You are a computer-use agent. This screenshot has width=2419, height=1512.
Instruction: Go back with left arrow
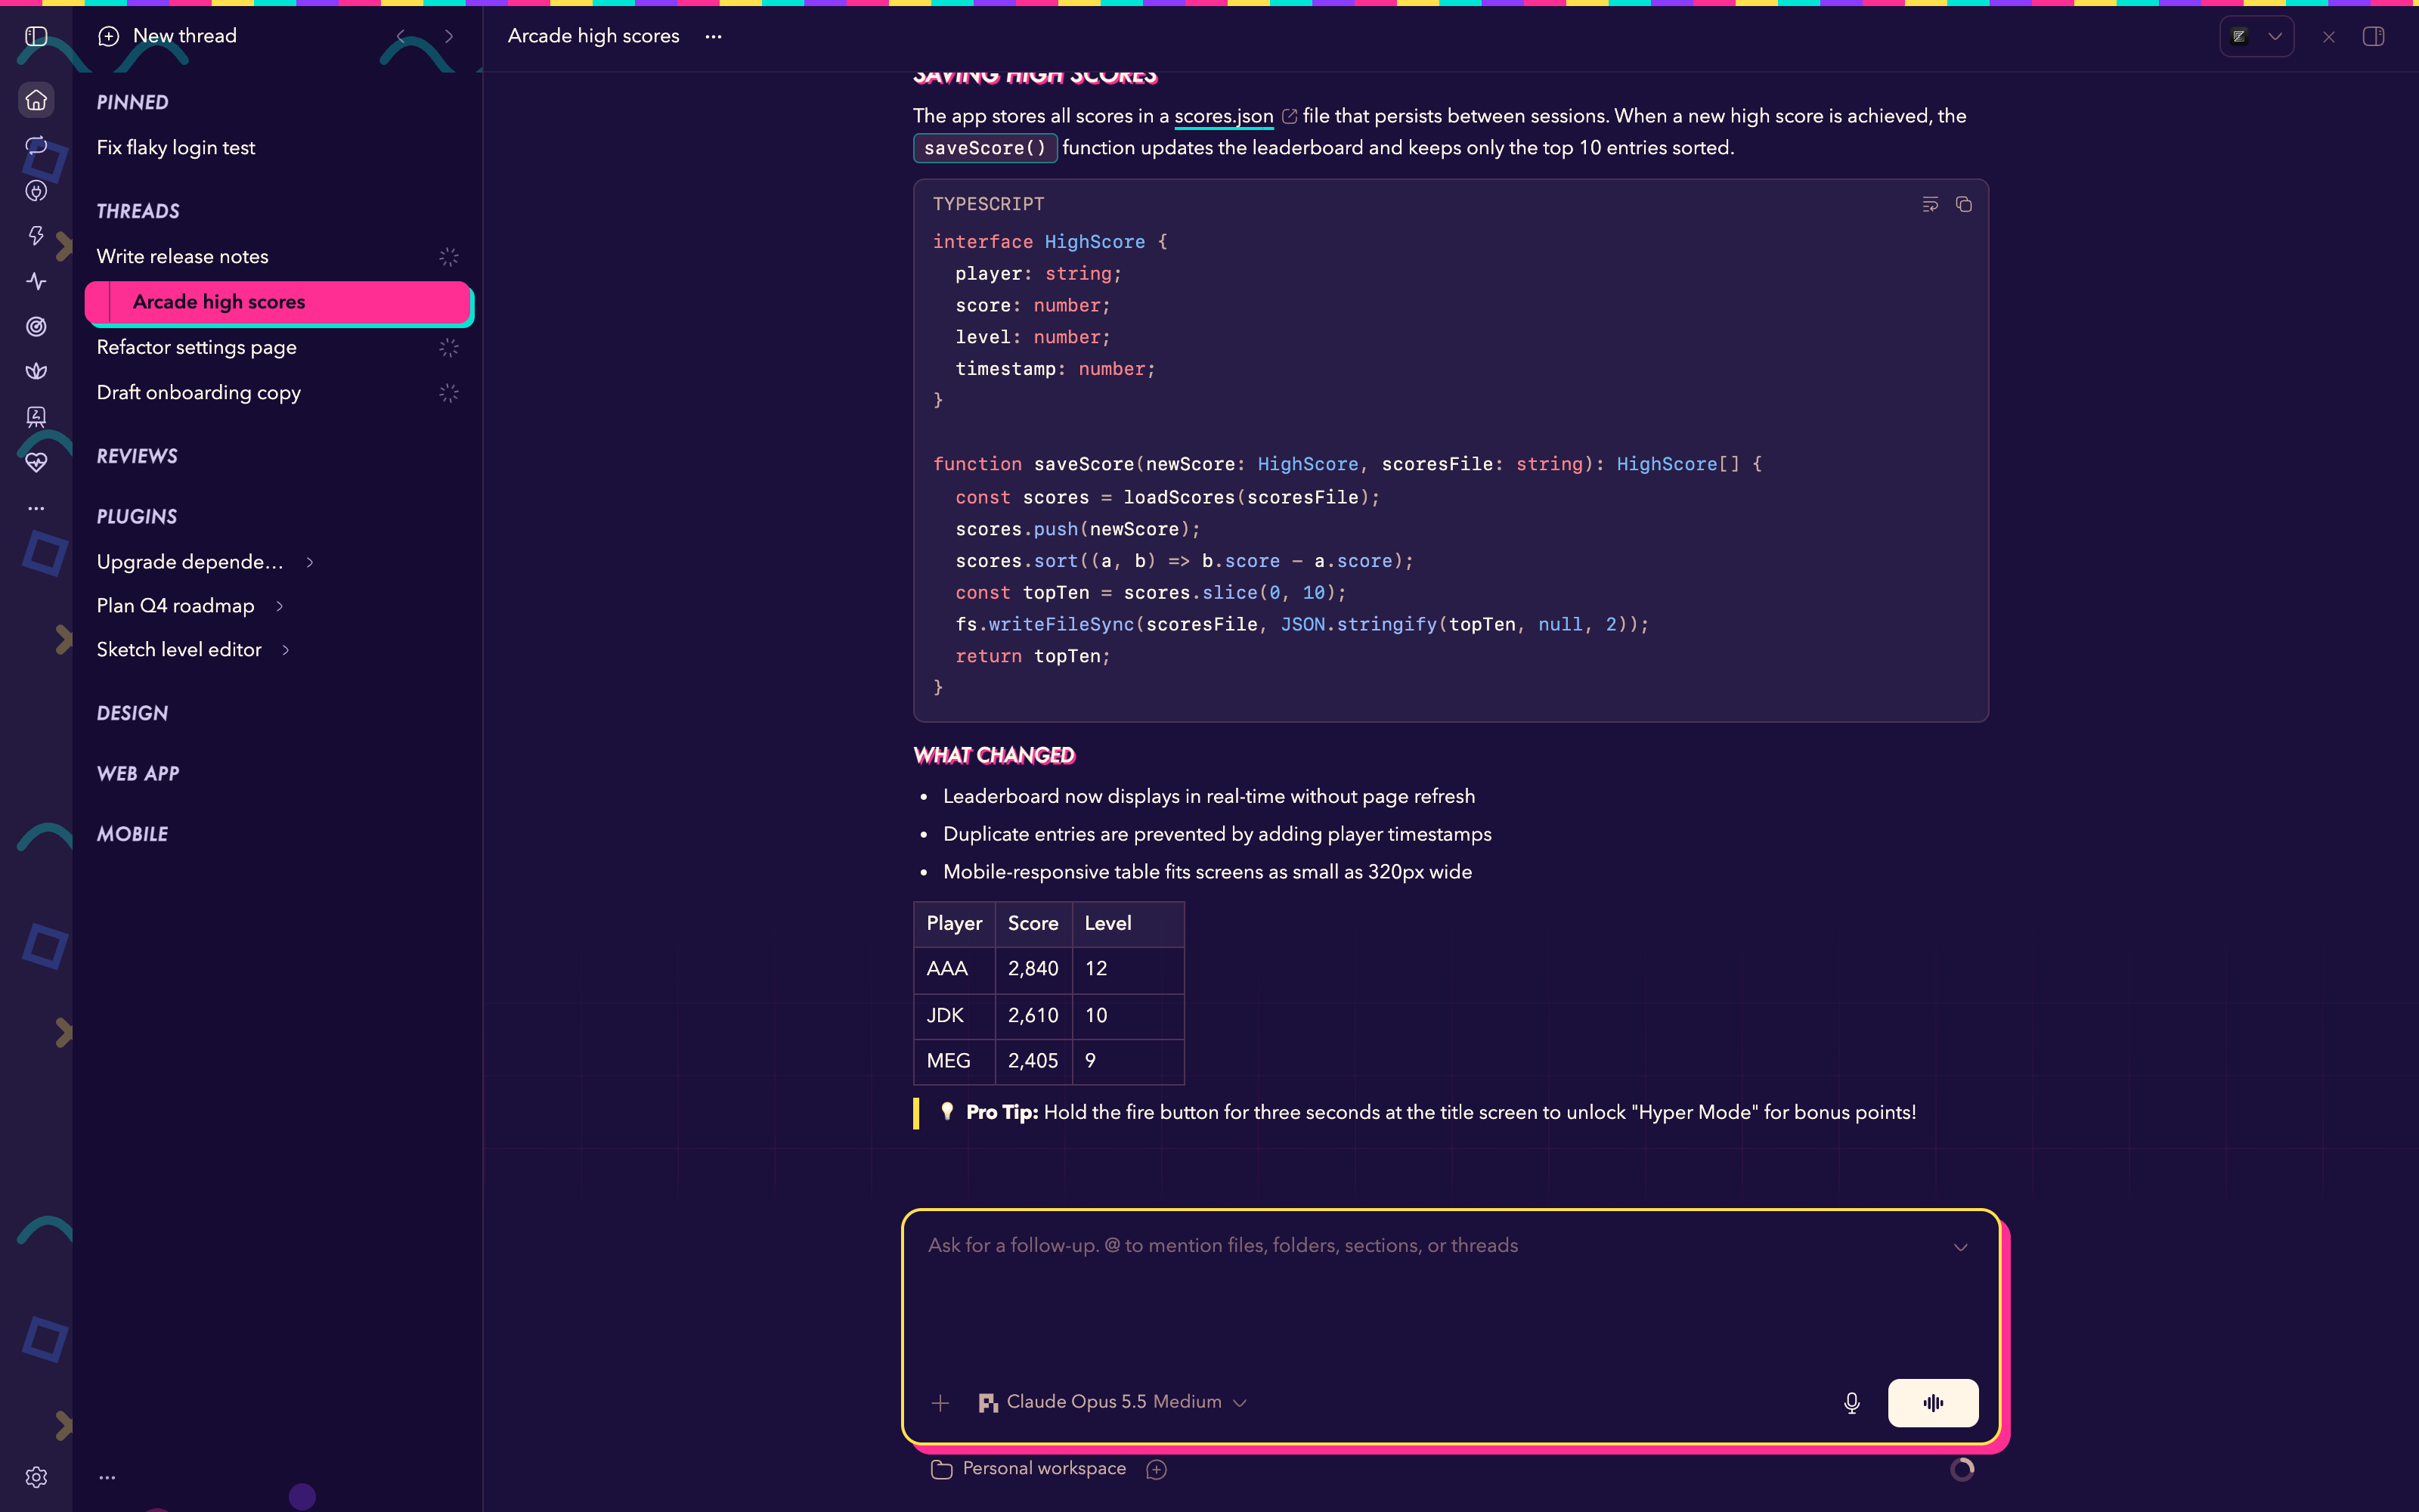coord(401,36)
